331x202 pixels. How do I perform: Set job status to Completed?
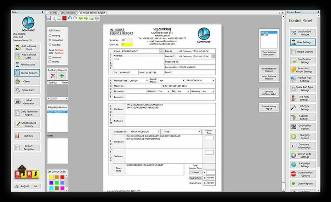click(x=50, y=40)
